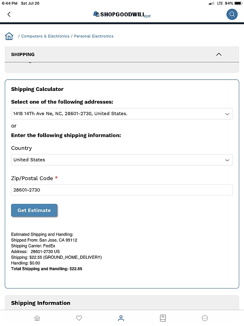Screen dimensions: 244x326
Task: Open the more options ellipsis icon
Action: click(205, 318)
